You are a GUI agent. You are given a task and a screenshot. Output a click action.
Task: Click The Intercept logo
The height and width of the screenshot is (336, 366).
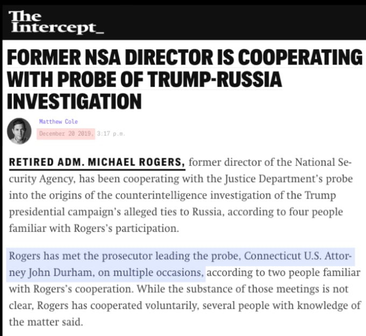pyautogui.click(x=56, y=23)
